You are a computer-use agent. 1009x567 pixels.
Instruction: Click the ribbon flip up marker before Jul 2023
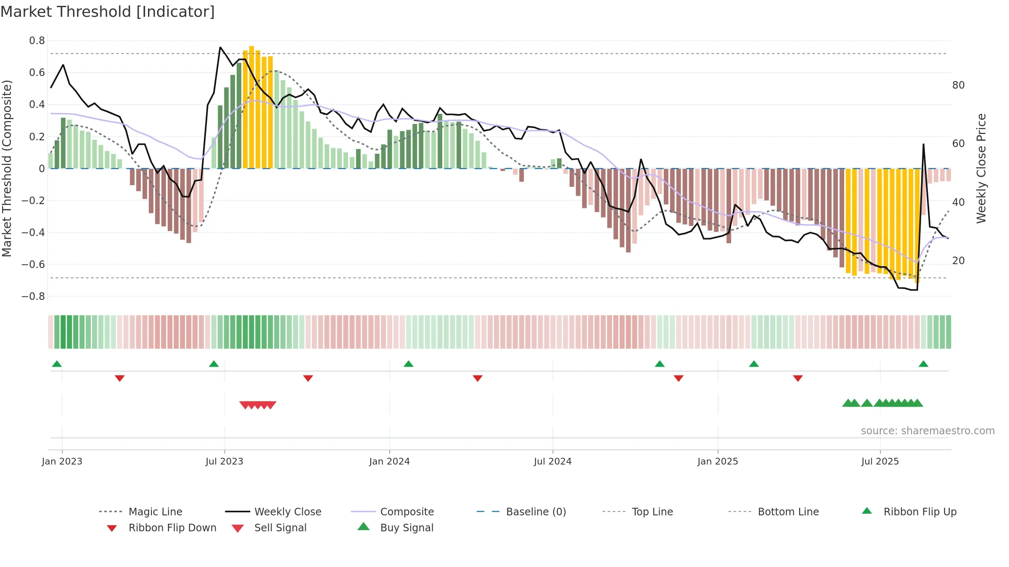click(x=214, y=364)
